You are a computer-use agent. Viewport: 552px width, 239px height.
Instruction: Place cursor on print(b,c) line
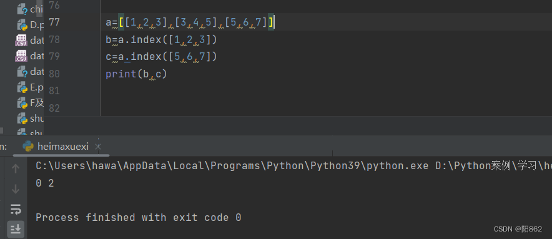(136, 74)
